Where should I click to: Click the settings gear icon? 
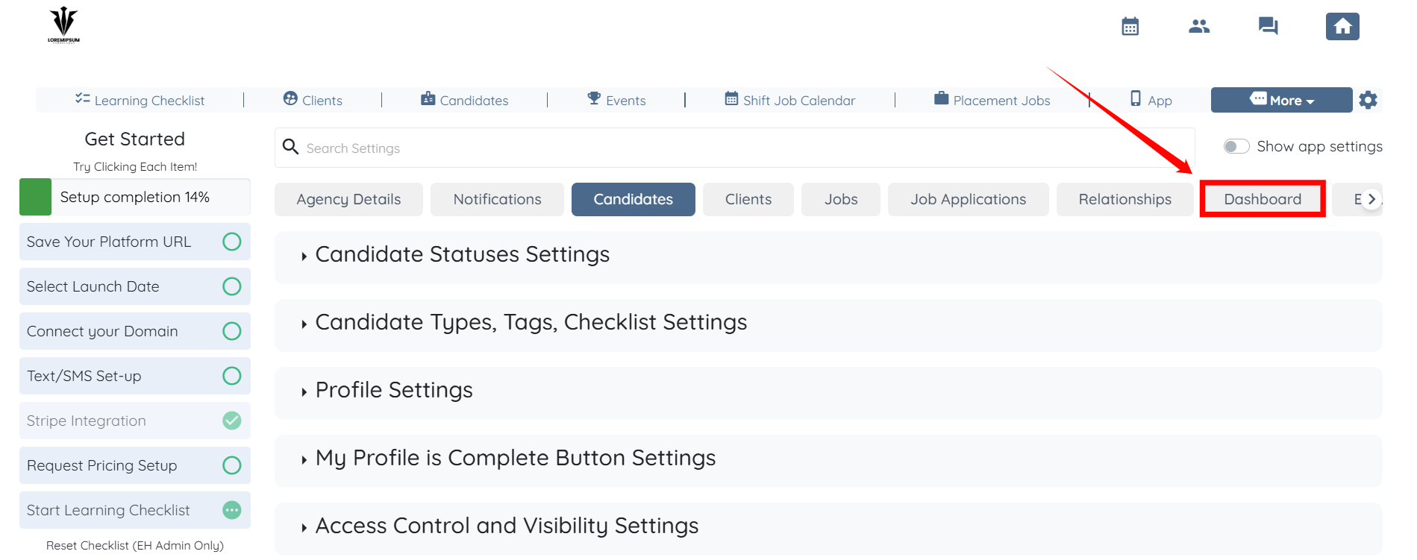(x=1368, y=100)
